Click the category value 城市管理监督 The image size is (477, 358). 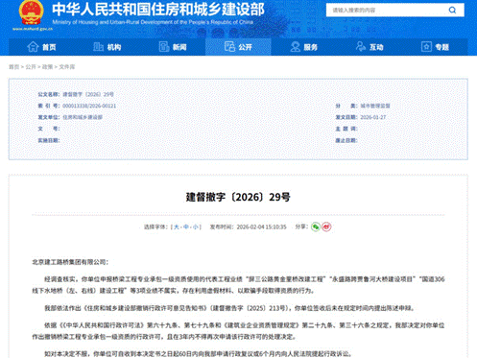(375, 106)
